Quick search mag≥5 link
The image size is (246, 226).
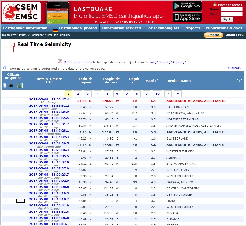point(183,62)
